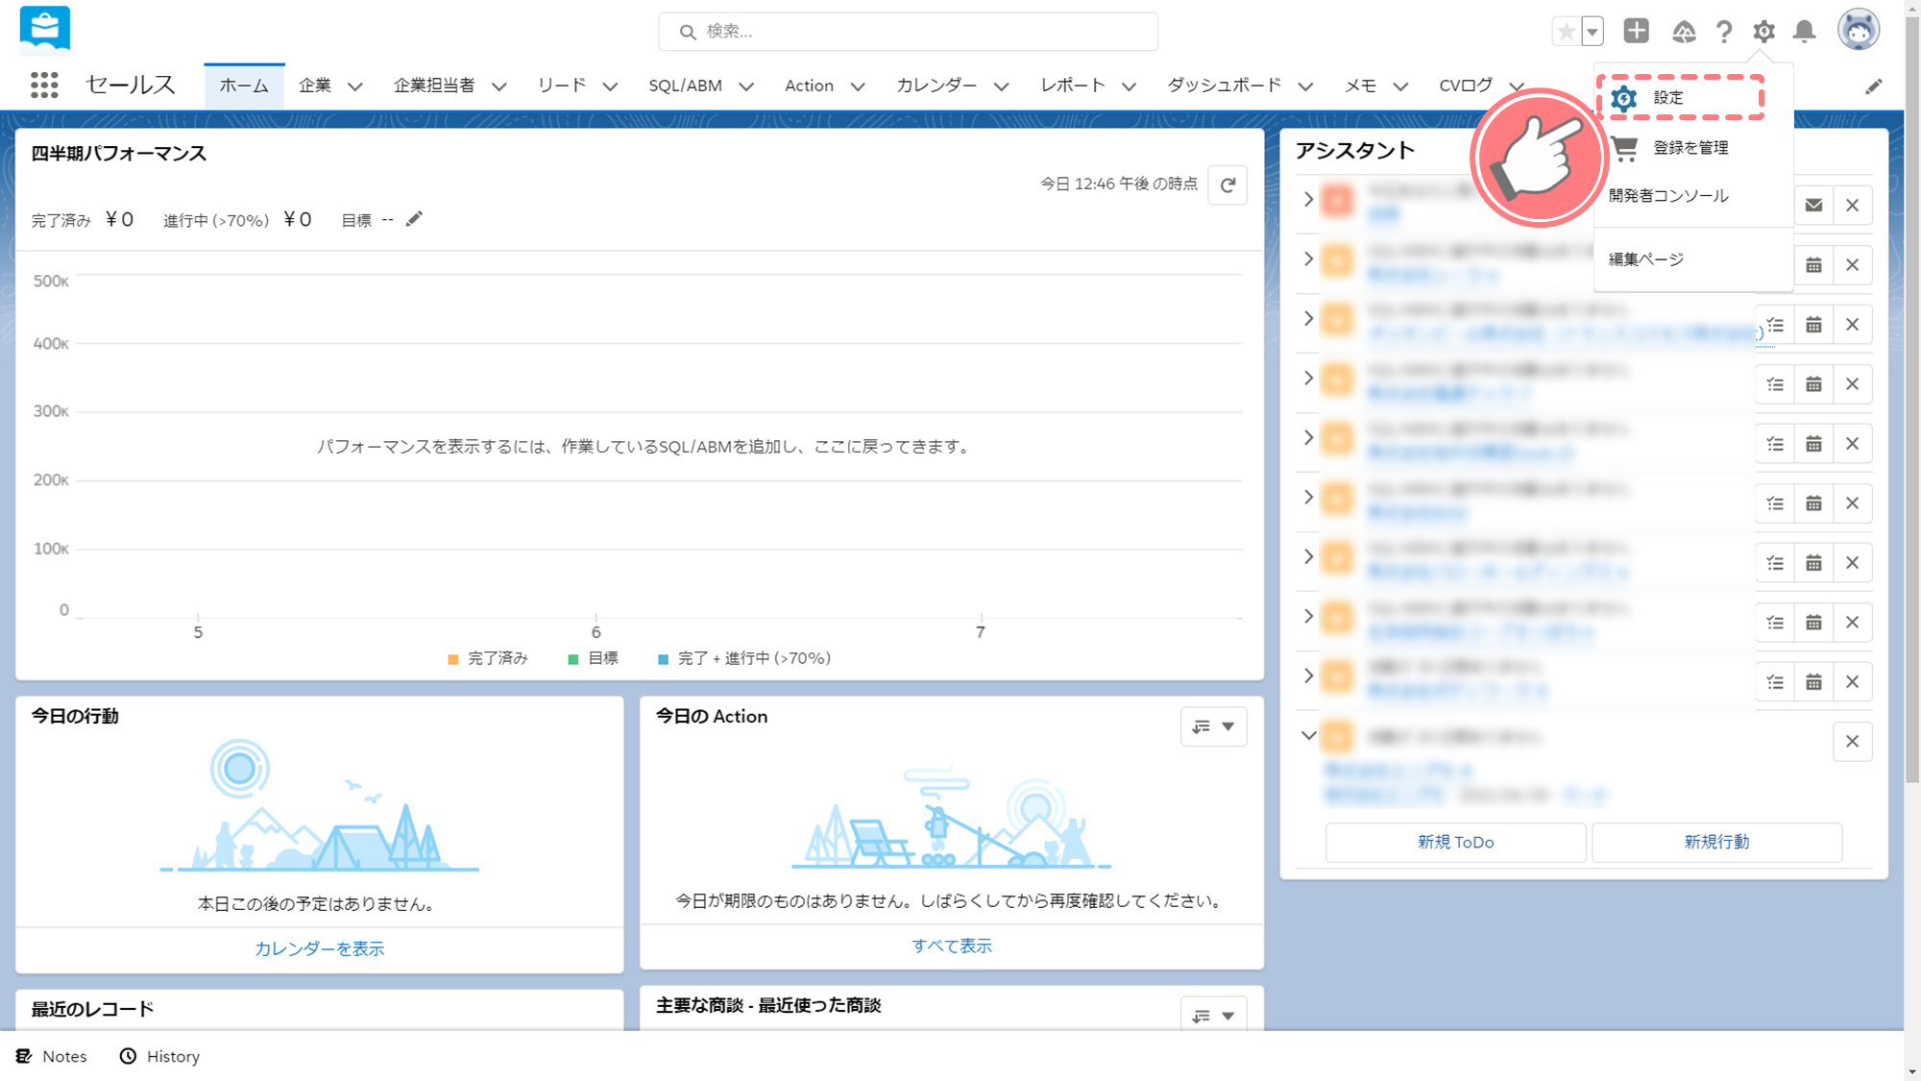1921x1081 pixels.
Task: Open the help question mark icon
Action: pyautogui.click(x=1724, y=32)
